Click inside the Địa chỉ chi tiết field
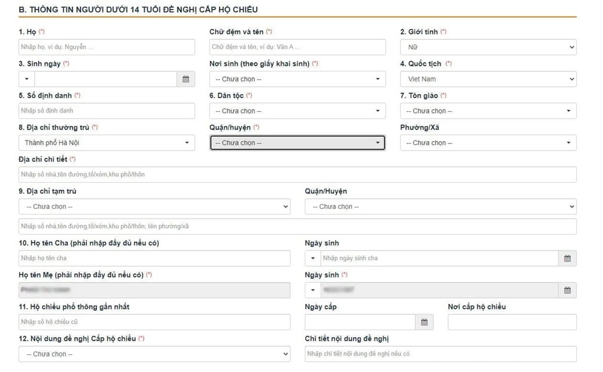Image resolution: width=603 pixels, height=372 pixels. [x=298, y=174]
